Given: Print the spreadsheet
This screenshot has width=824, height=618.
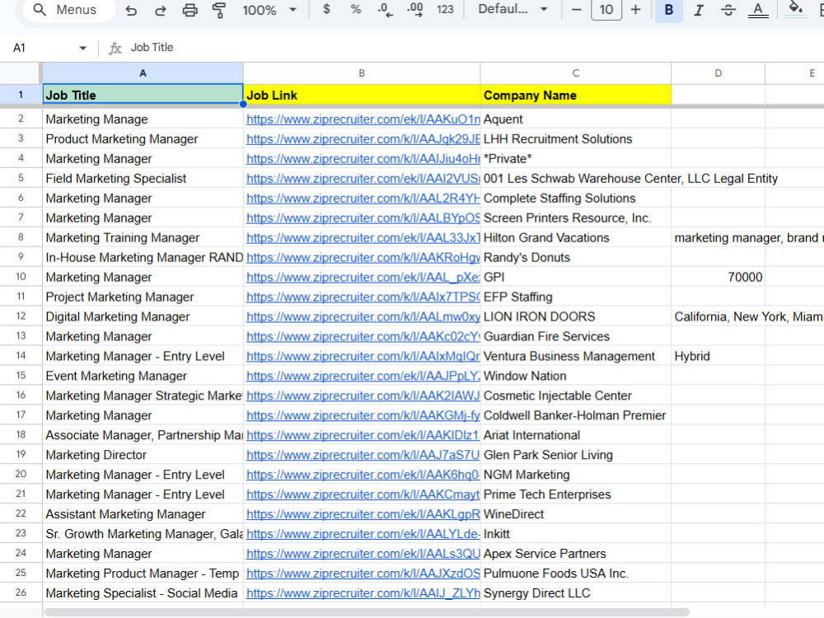Looking at the screenshot, I should coord(190,10).
